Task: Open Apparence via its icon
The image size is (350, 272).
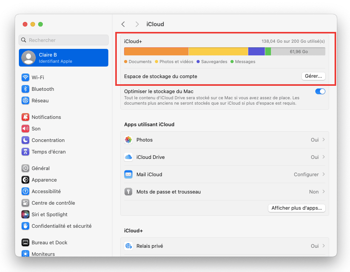Action: click(25, 180)
